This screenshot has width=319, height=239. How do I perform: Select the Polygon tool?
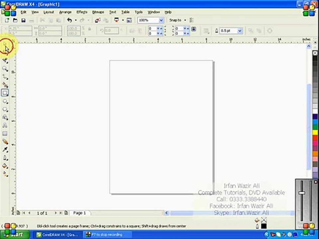[5, 109]
